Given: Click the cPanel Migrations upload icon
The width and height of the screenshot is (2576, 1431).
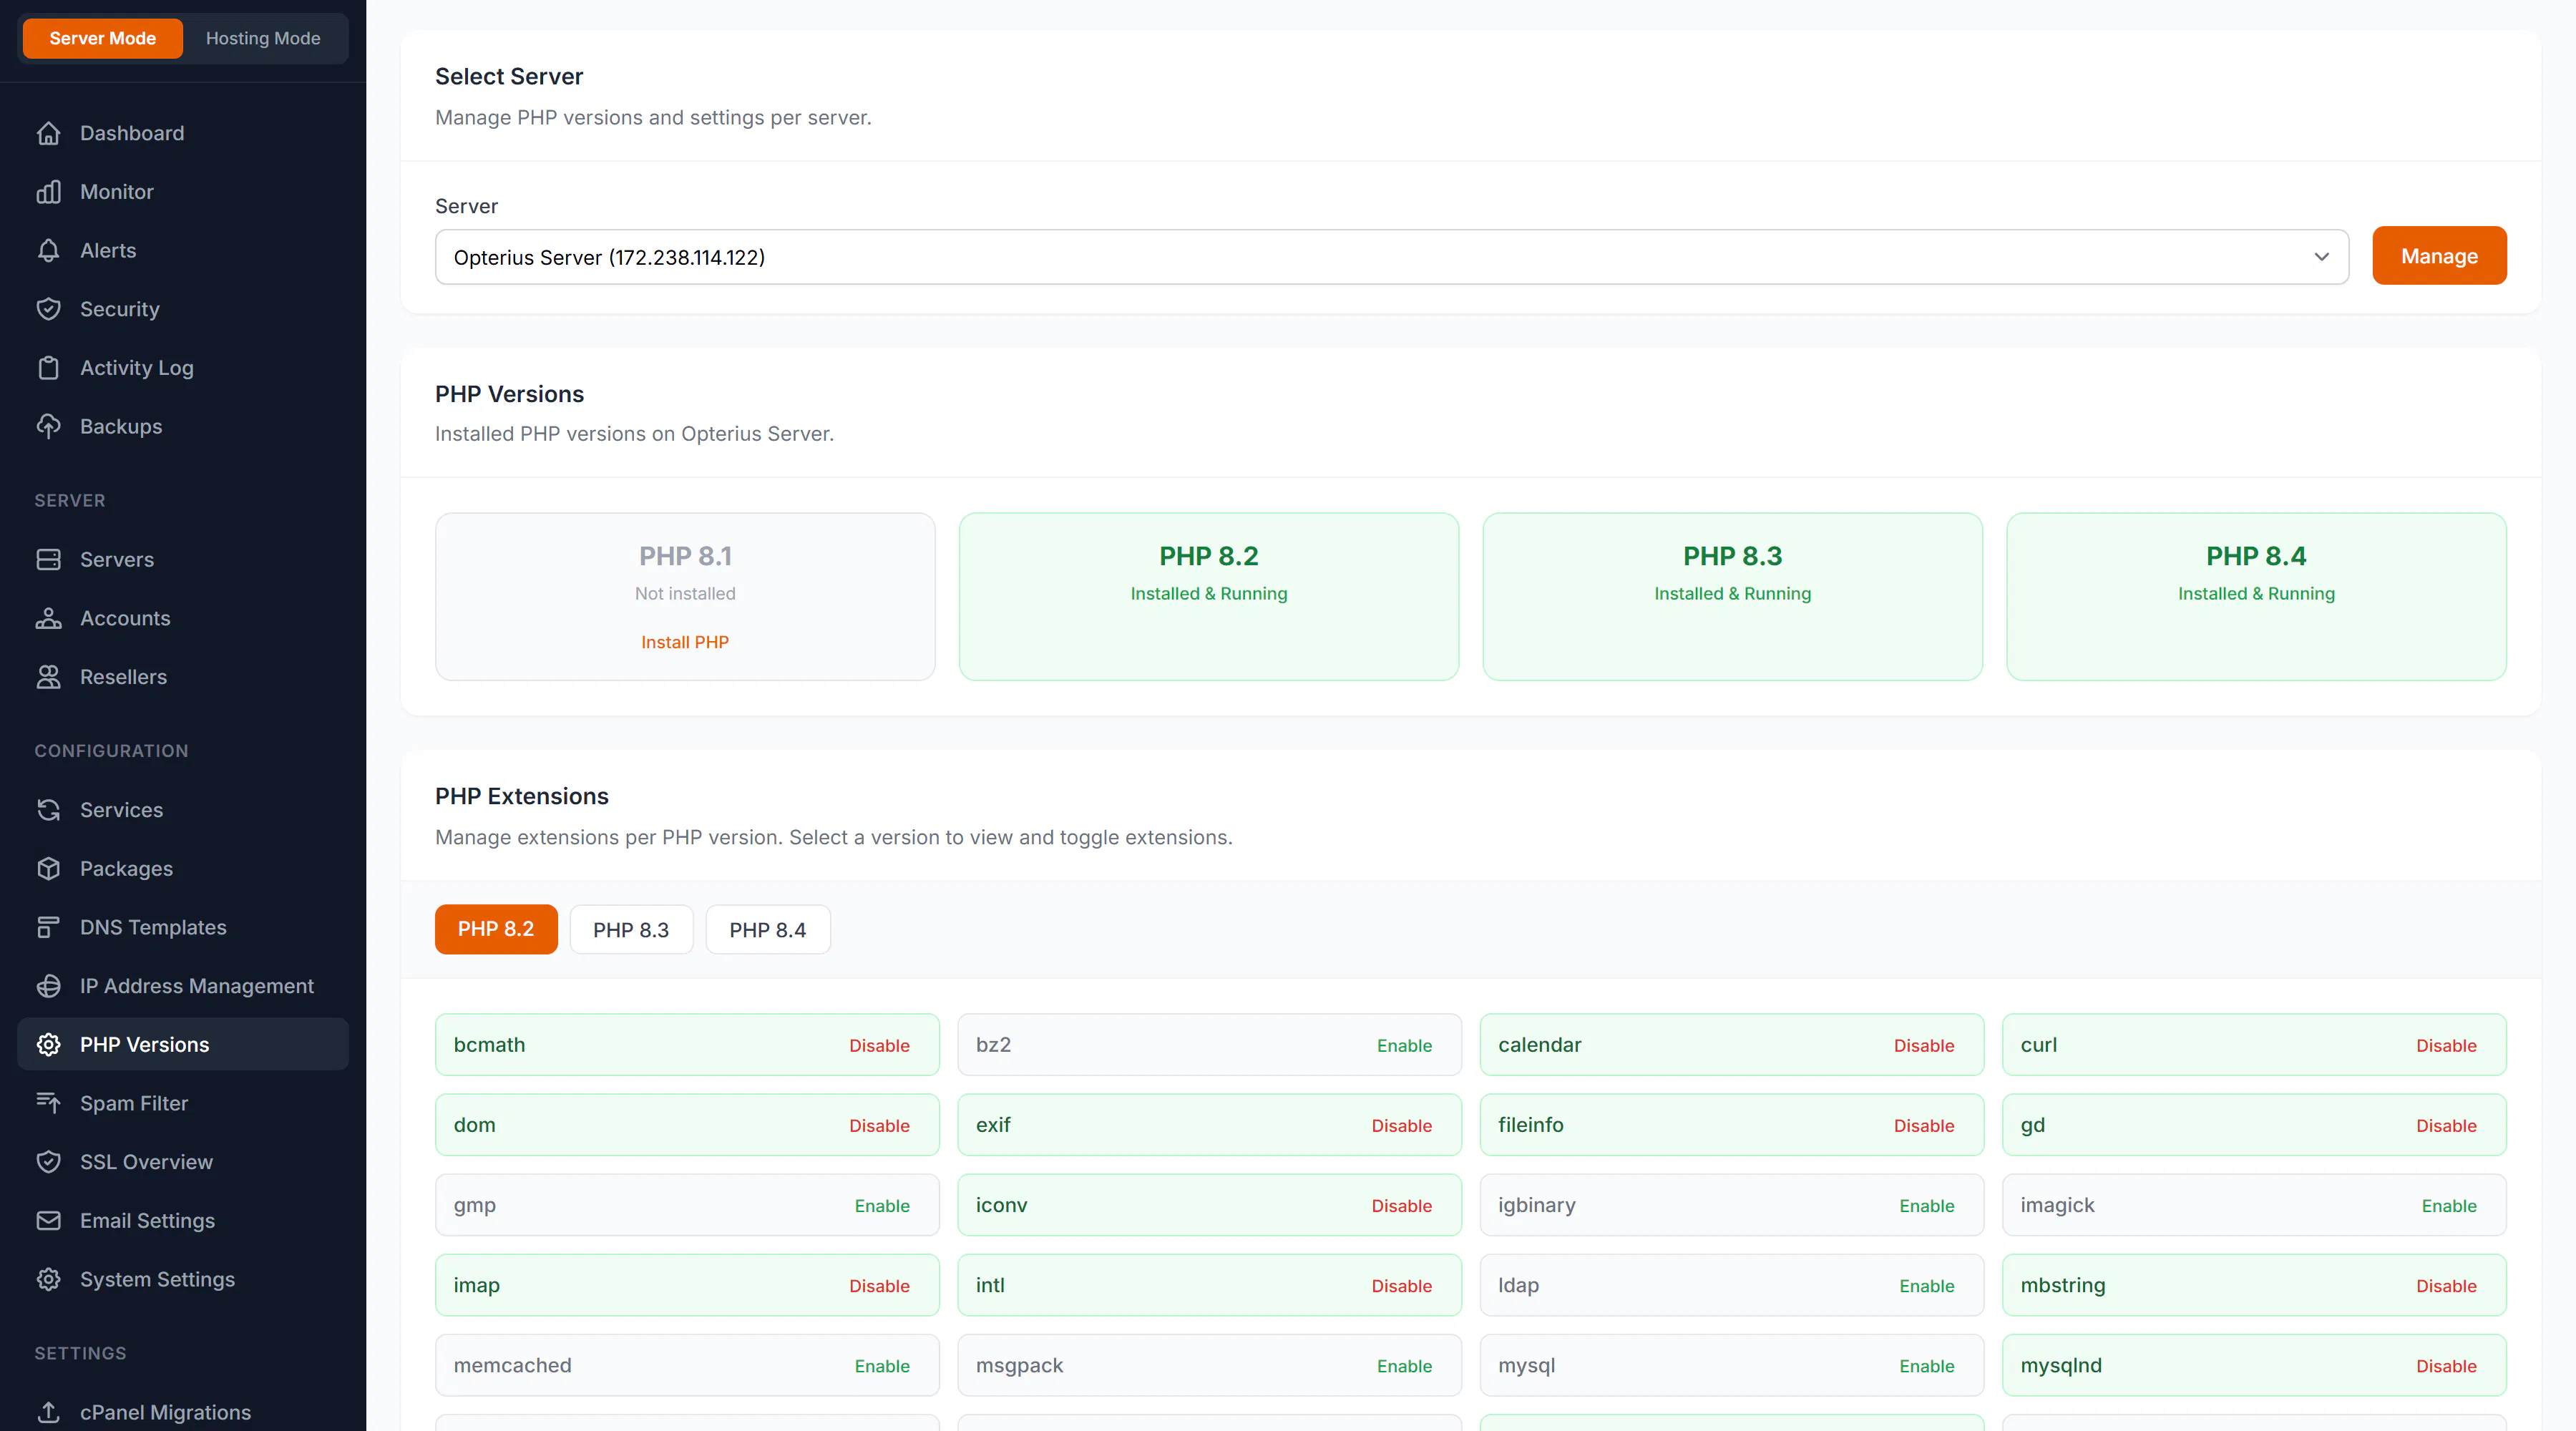Looking at the screenshot, I should 48,1412.
